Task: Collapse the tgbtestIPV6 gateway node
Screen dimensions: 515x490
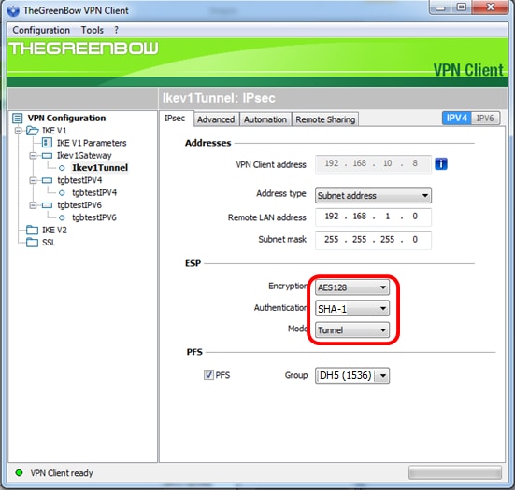Action: pos(33,205)
